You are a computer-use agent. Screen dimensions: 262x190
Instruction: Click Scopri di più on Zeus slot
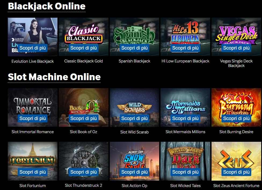click(236, 172)
